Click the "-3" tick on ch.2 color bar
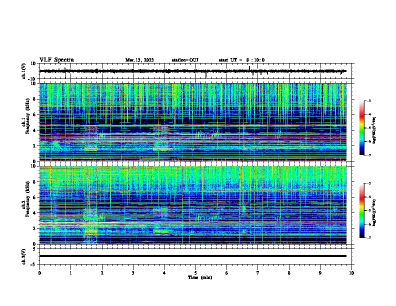The height and width of the screenshot is (306, 396). pyautogui.click(x=368, y=183)
